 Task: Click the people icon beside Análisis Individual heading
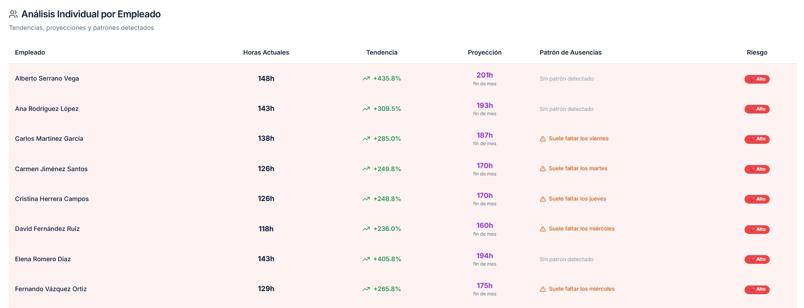13,14
